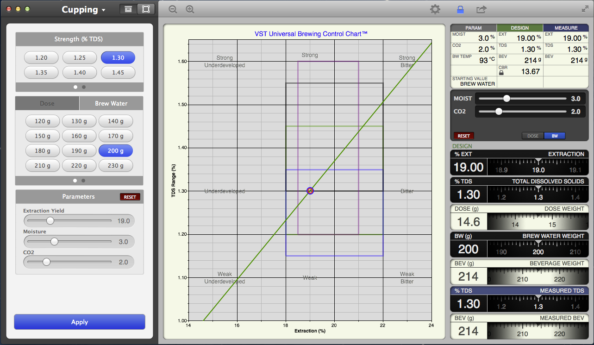Click the Apply button
Viewport: 594px width, 345px height.
point(80,322)
